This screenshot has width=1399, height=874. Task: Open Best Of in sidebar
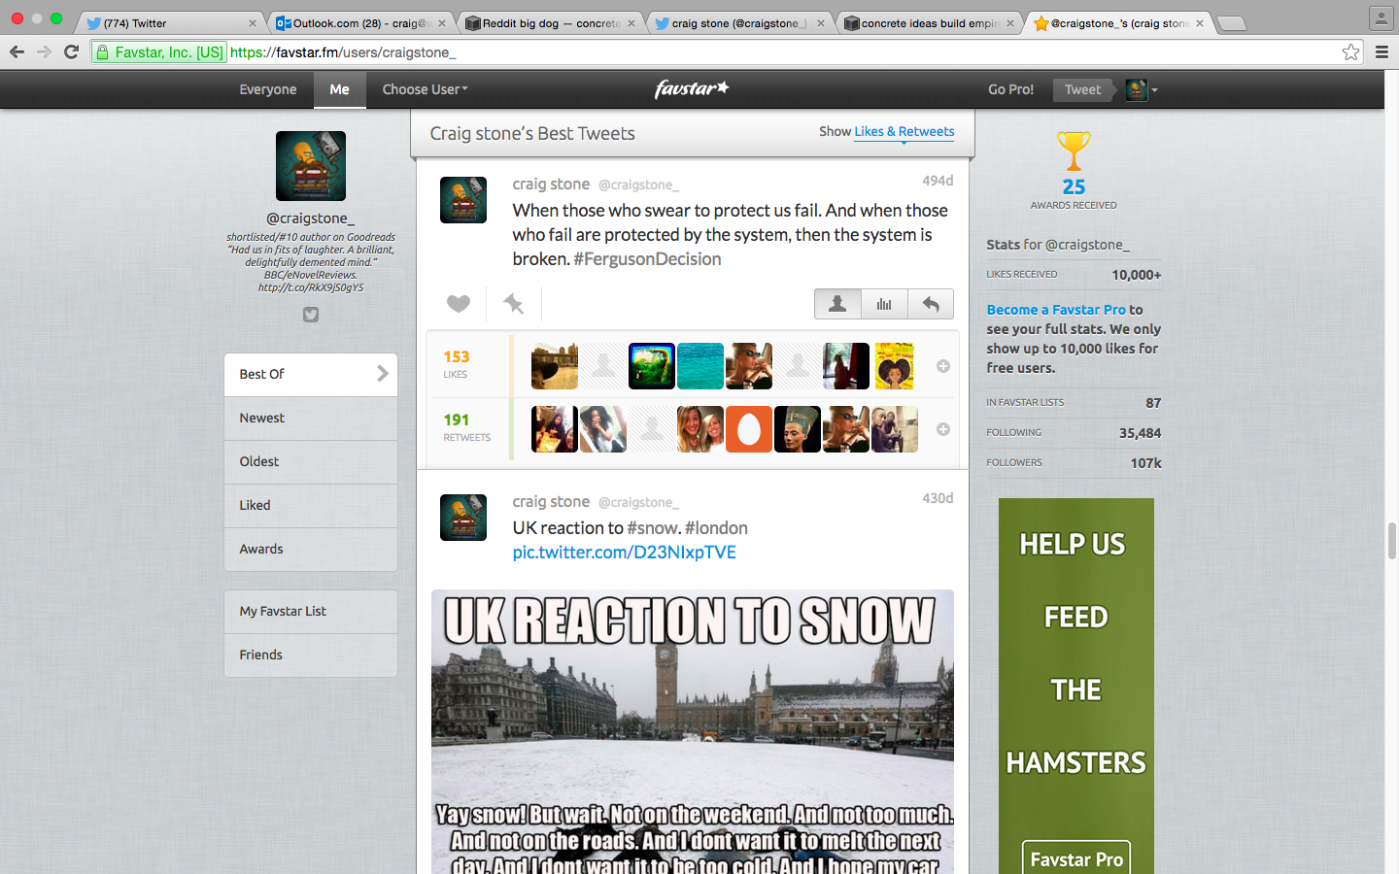pos(311,374)
